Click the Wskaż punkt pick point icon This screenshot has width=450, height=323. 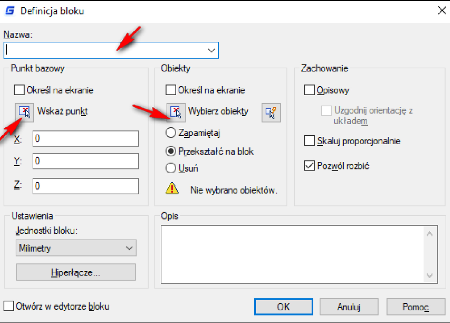coord(25,112)
